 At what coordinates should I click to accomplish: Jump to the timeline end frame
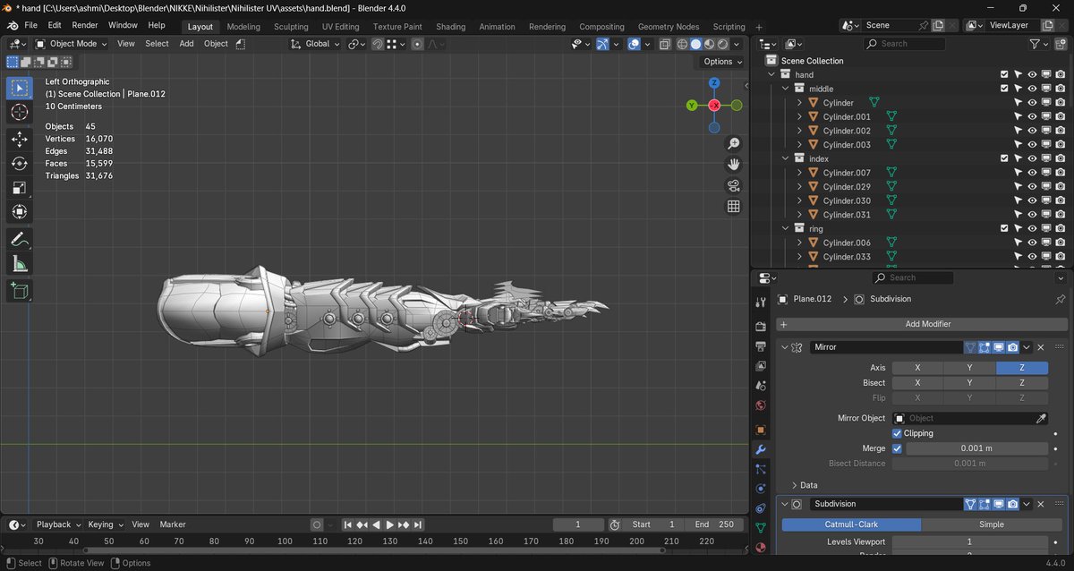pyautogui.click(x=418, y=524)
